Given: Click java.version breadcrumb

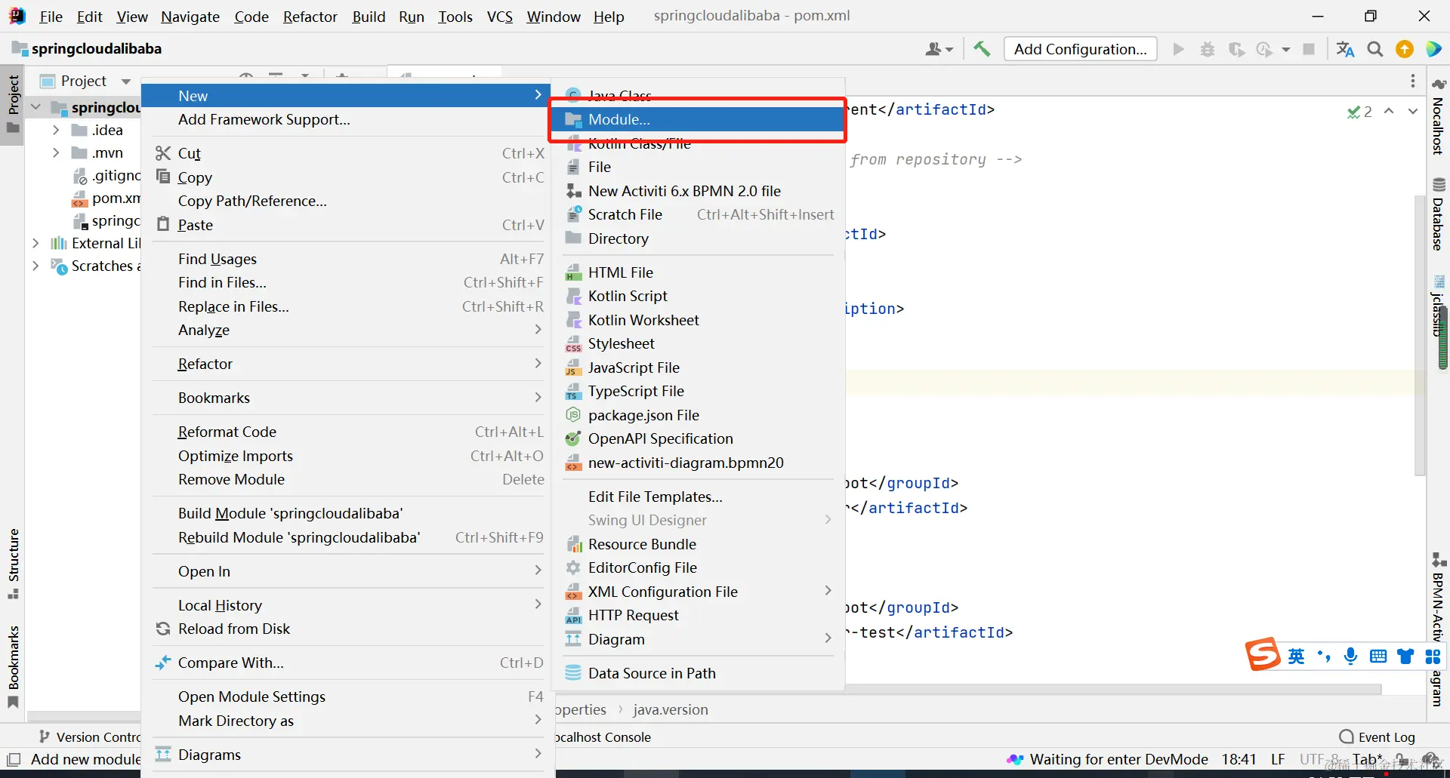Looking at the screenshot, I should [671, 709].
